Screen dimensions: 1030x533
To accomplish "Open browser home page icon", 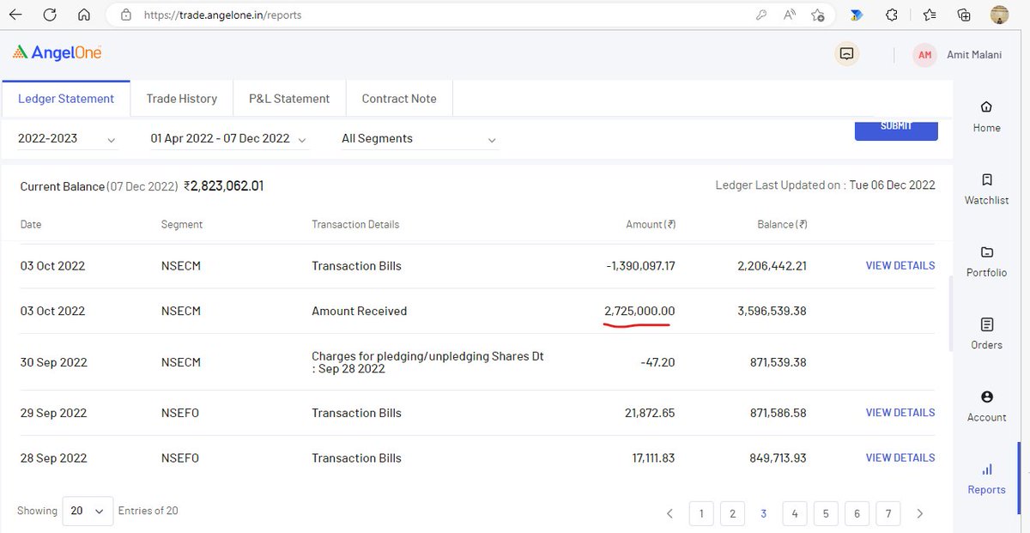I will (83, 15).
